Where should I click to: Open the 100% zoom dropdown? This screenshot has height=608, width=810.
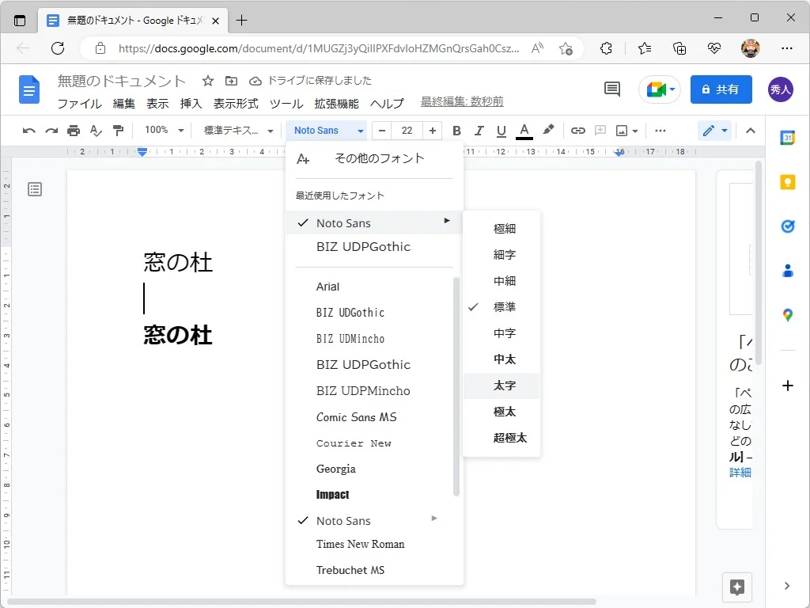point(164,131)
